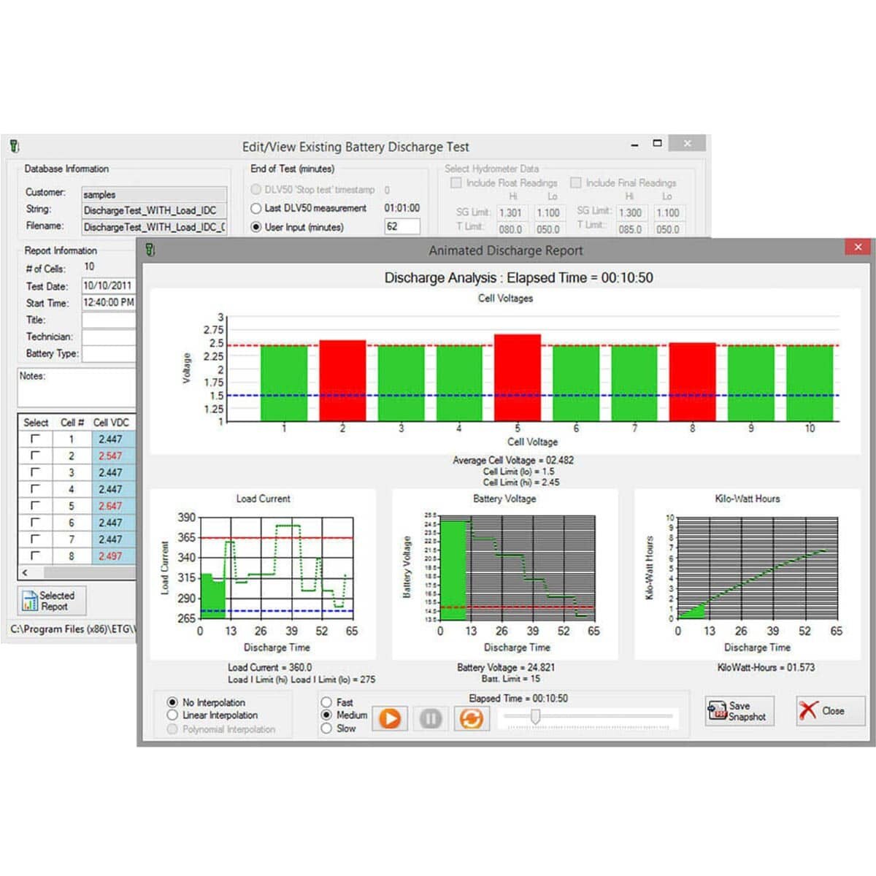Click cell 5 voltage value 2.647
This screenshot has height=876, width=876.
(114, 506)
